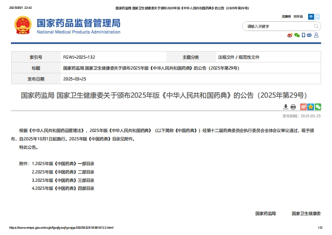Screen dimensions: 332x235
Task: Click the mobile phone icon in header
Action: (304, 35)
